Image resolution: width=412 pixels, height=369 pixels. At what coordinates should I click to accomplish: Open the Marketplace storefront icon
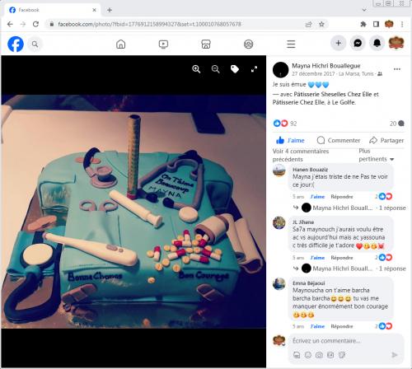click(206, 44)
